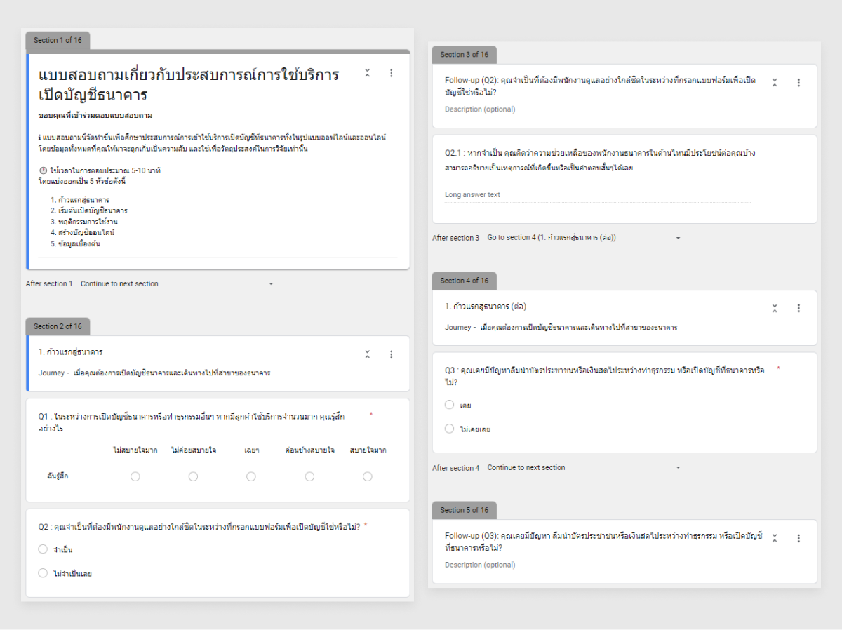Open Section 2 three-dot more options menu

tap(392, 354)
